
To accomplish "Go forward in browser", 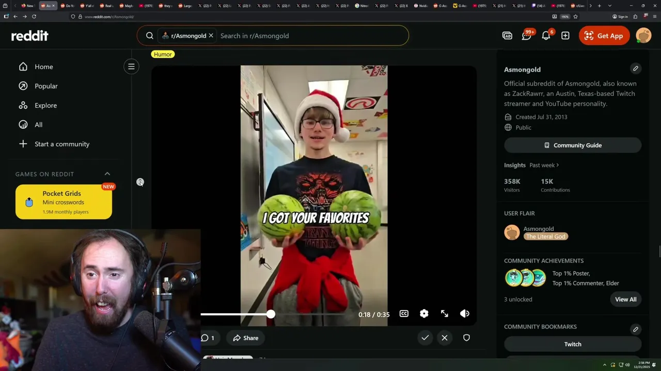I will 24,16.
